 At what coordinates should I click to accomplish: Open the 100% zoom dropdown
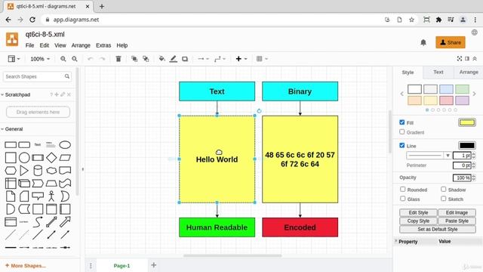click(40, 59)
